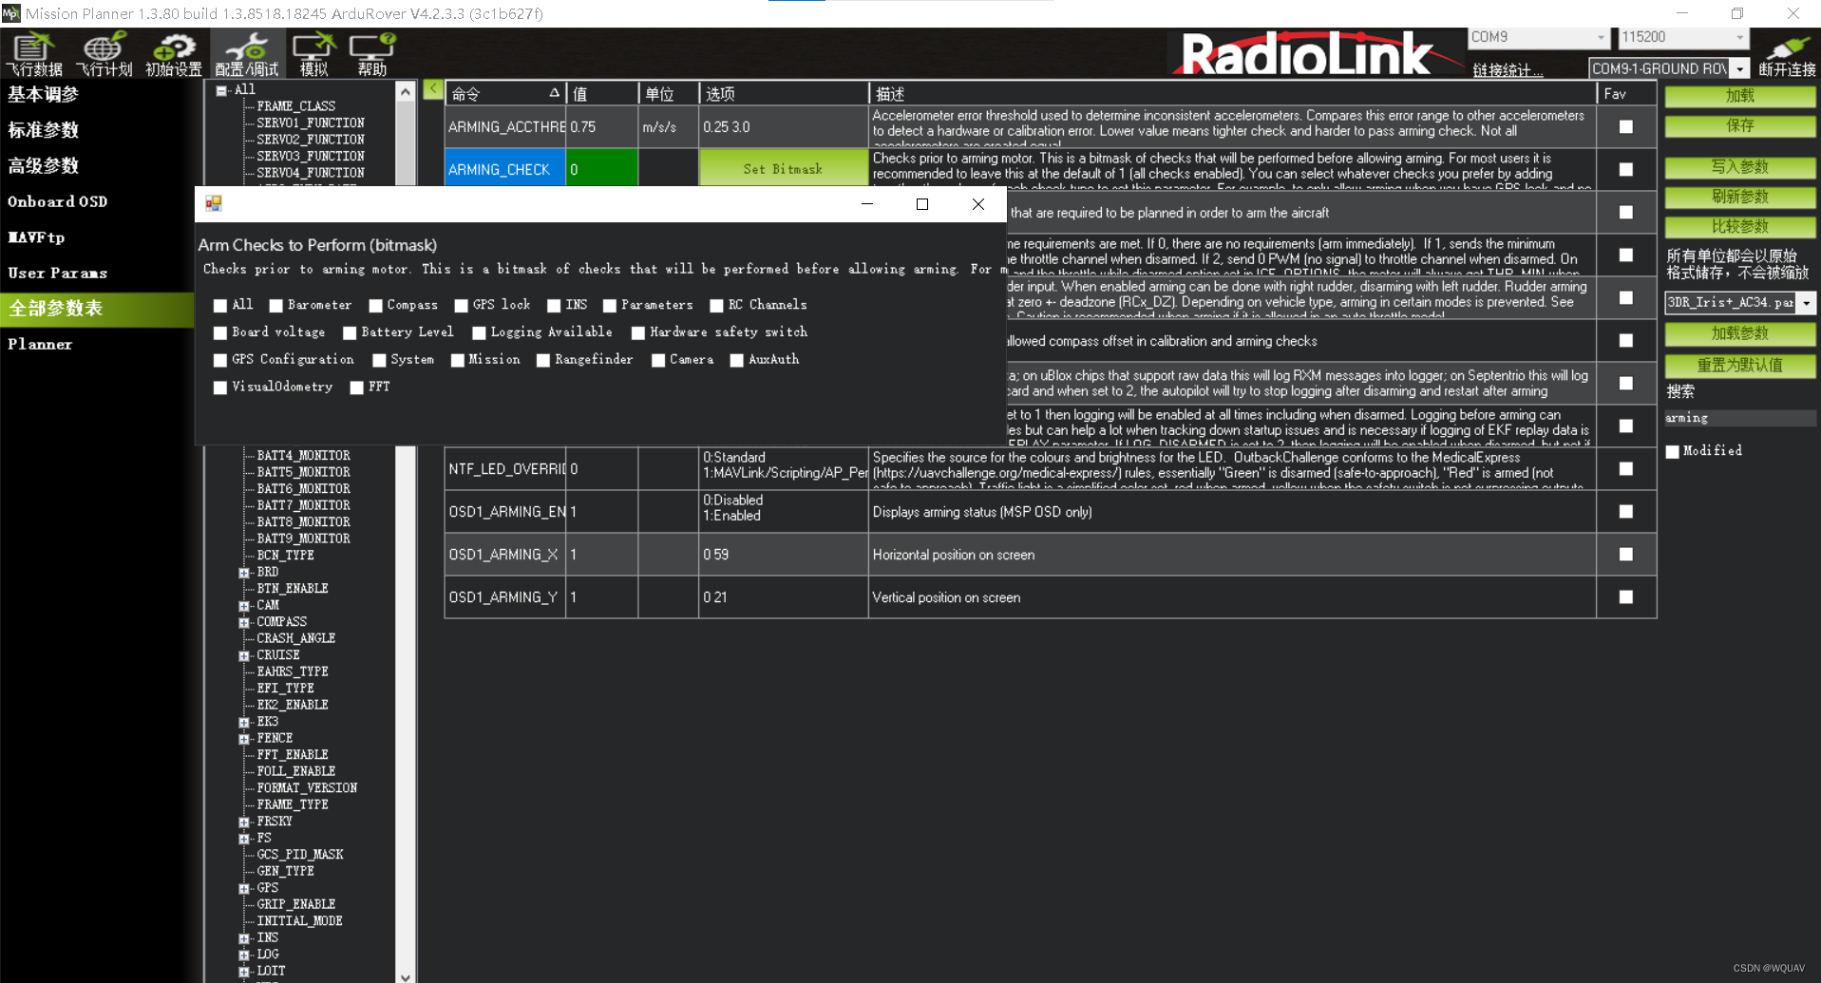Enable the Barometer arm check
Viewport: 1821px width, 983px height.
point(276,306)
